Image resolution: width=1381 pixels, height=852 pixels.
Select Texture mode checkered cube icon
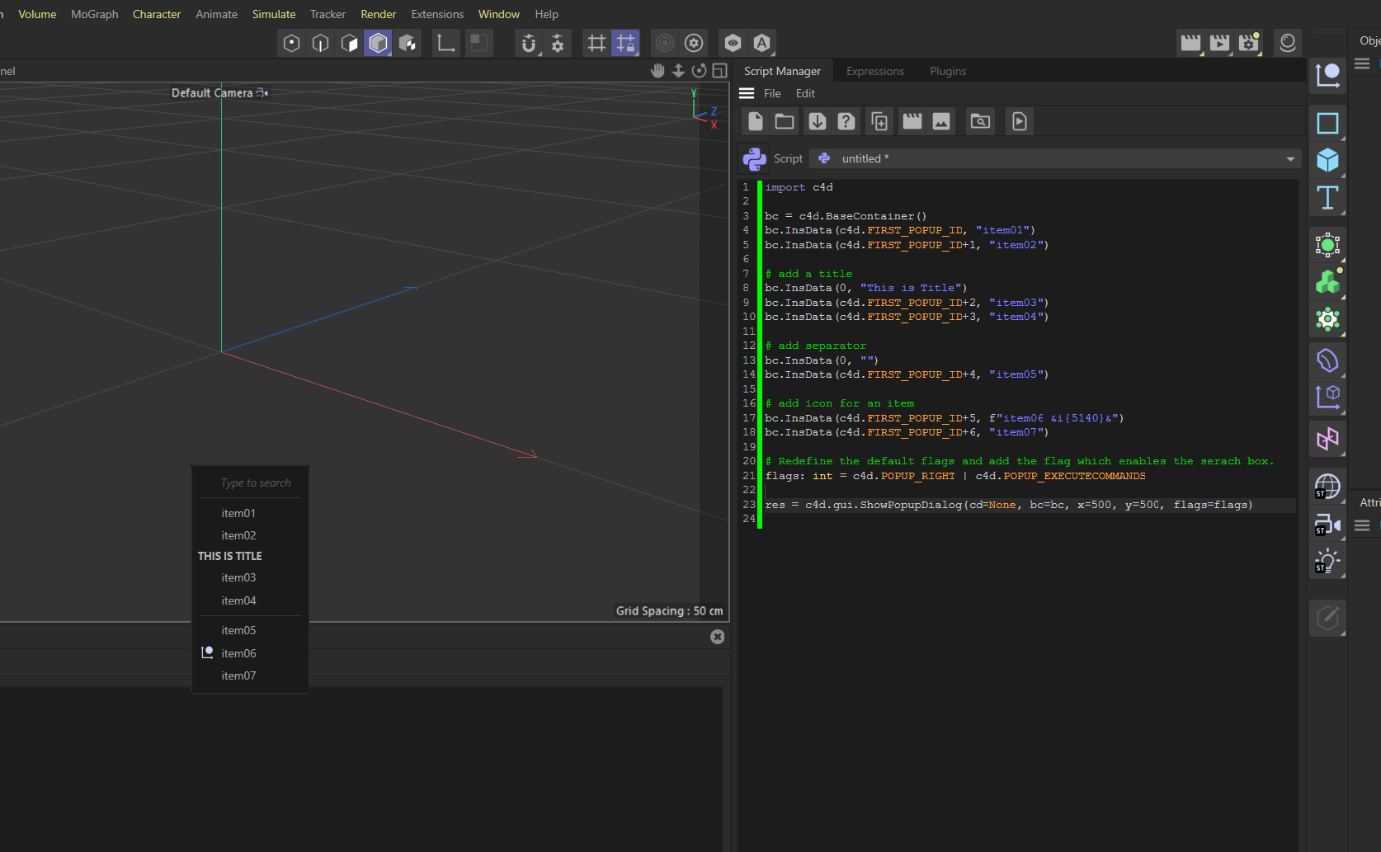[408, 43]
